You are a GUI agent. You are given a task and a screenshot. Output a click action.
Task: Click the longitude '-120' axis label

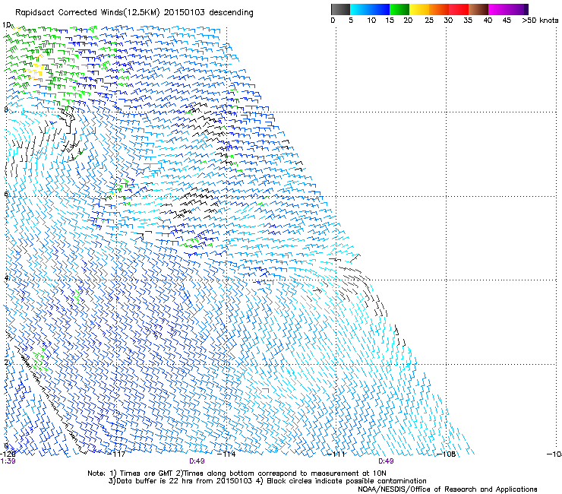coord(7,454)
